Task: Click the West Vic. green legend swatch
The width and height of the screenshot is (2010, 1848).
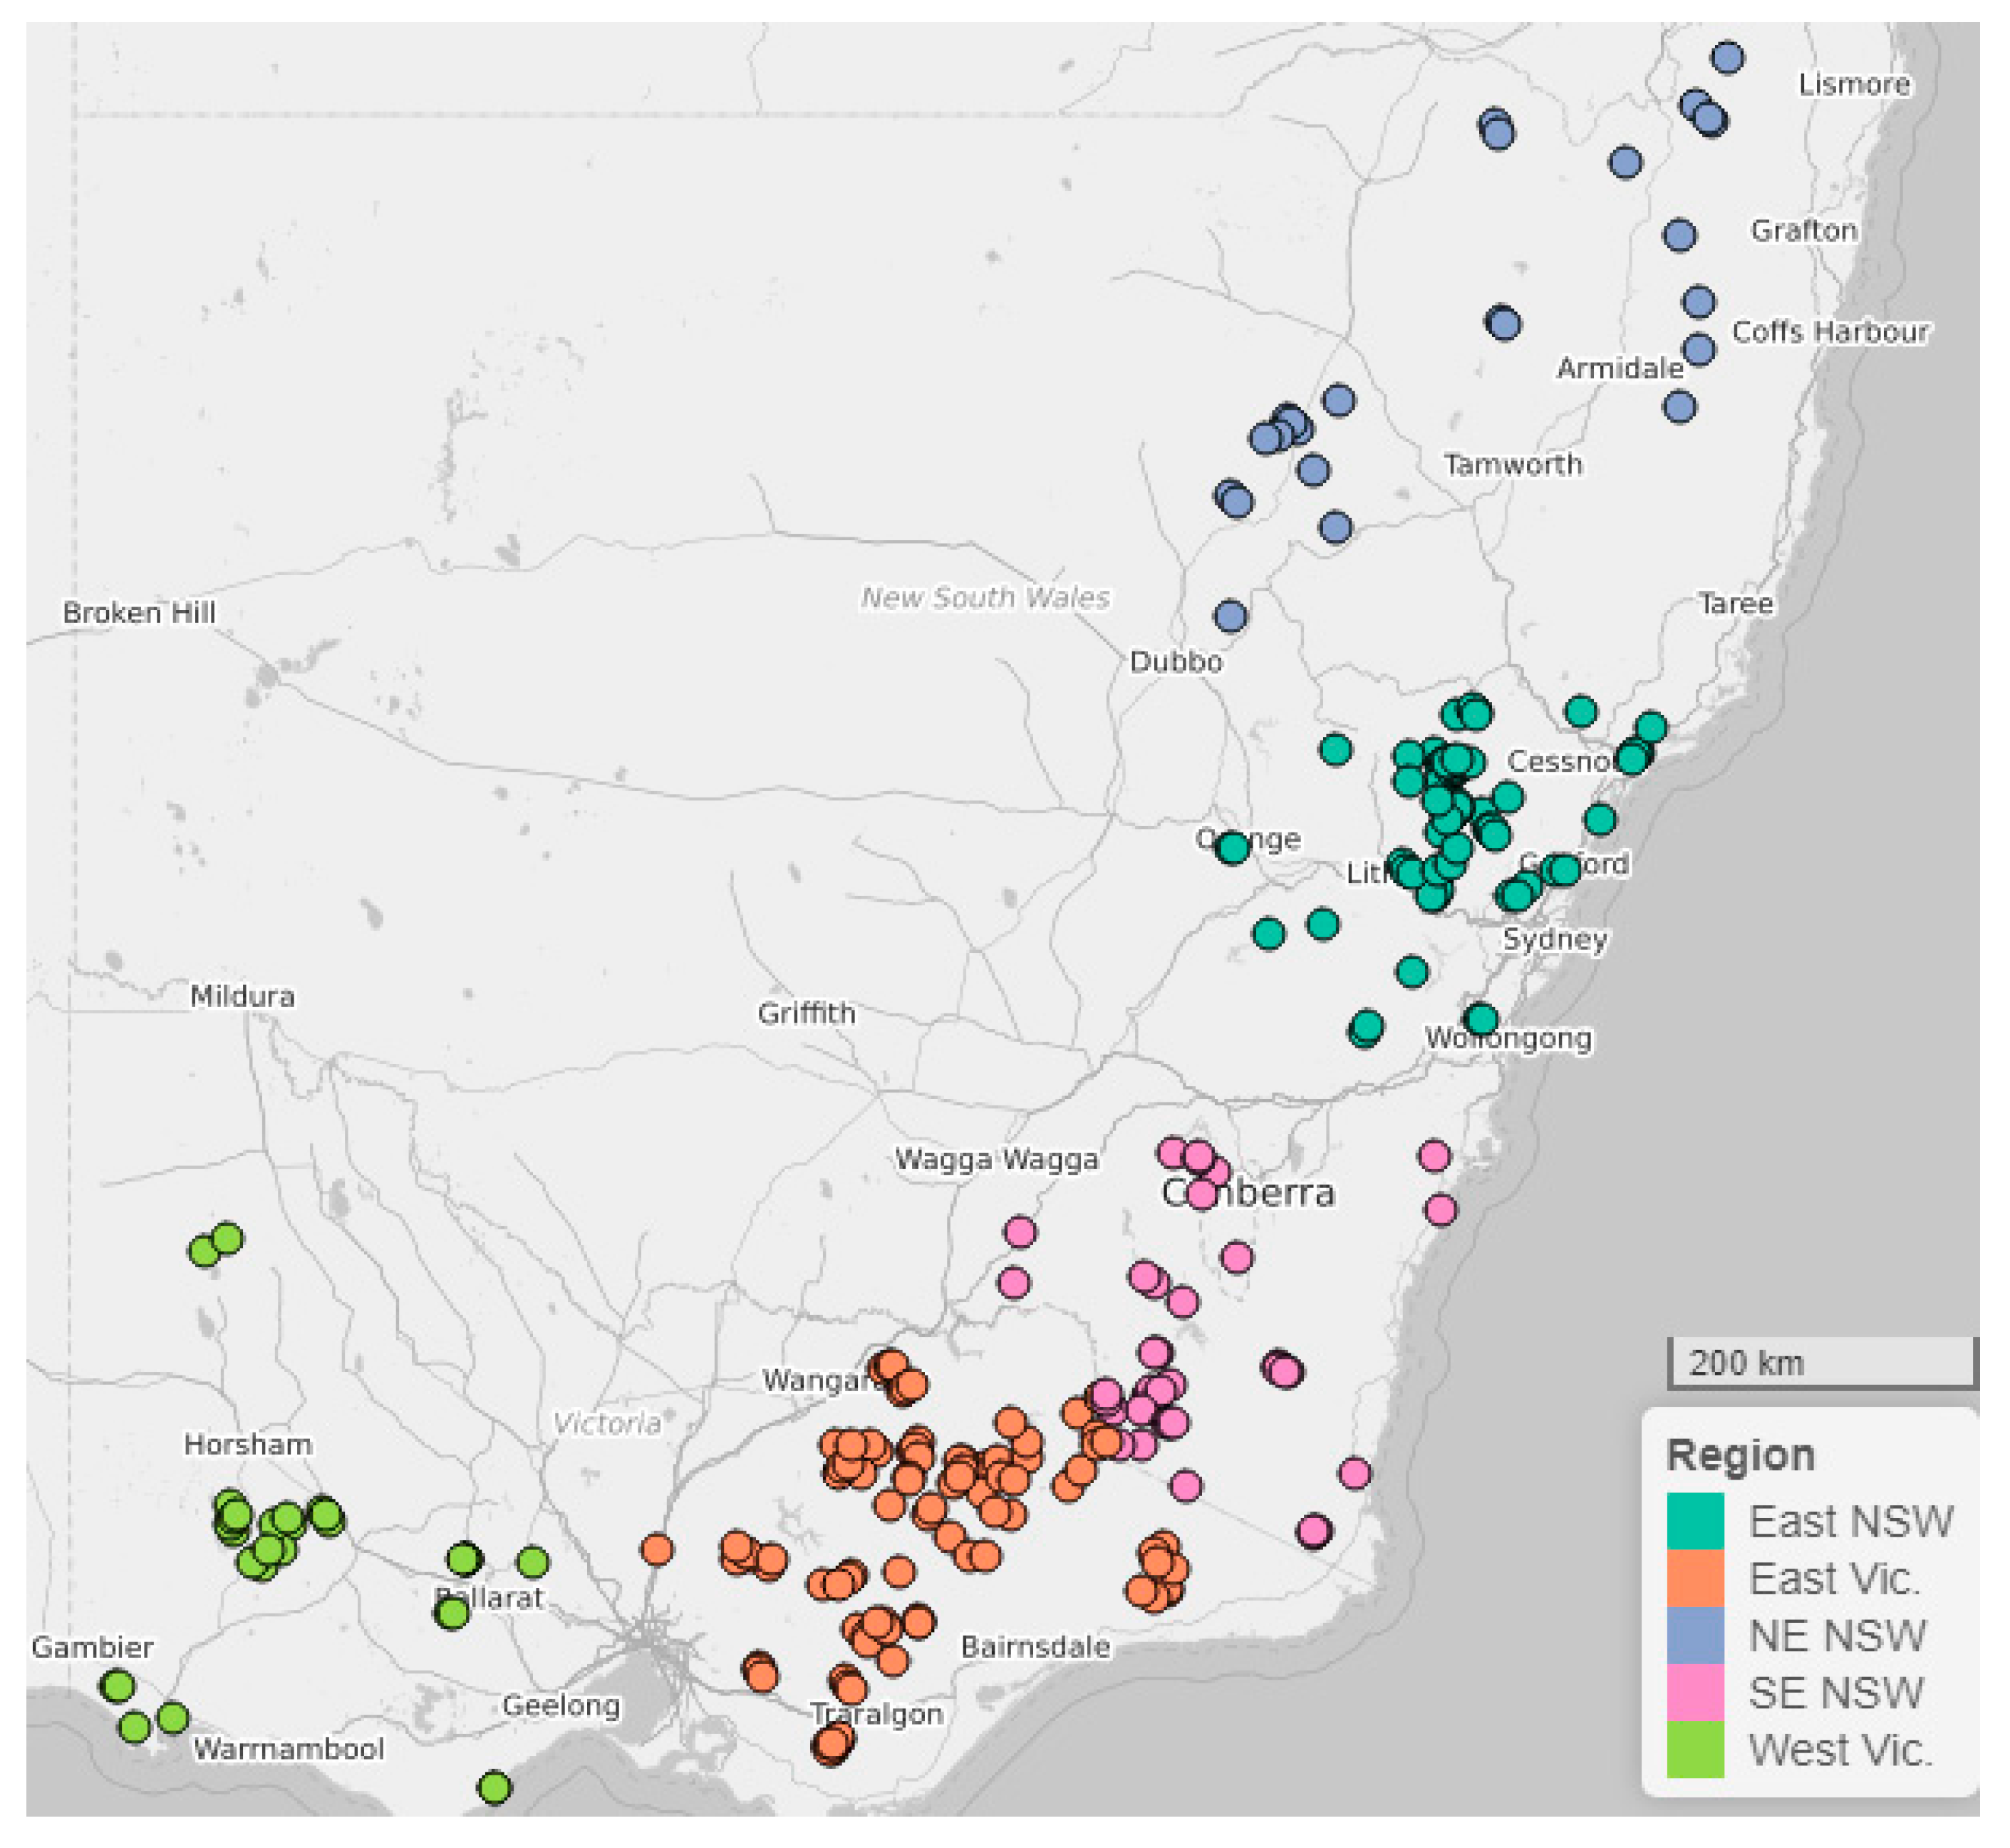Action: [1695, 1749]
